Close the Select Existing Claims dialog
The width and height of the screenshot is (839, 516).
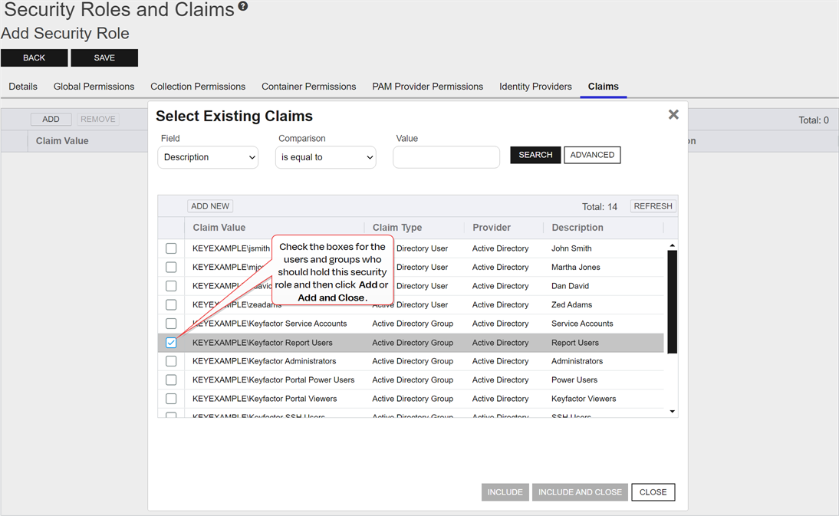(x=673, y=115)
